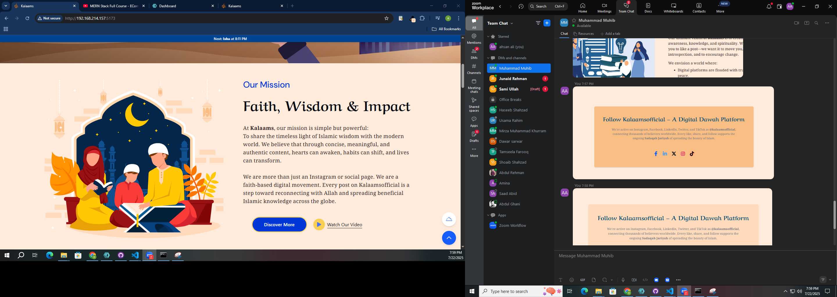Image resolution: width=837 pixels, height=297 pixels.
Task: Open Zoom Home tab
Action: pyautogui.click(x=582, y=8)
